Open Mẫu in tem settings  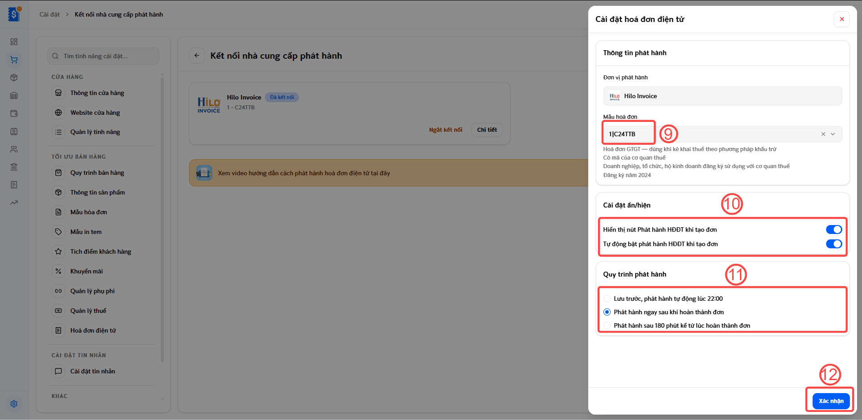pos(86,232)
